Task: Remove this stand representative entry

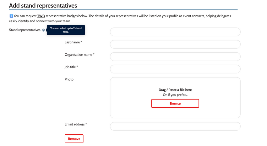Action: (74, 139)
